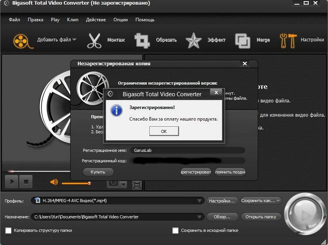This screenshot has width=328, height=245.
Task: Select the Обрезать crop tool
Action: click(142, 41)
